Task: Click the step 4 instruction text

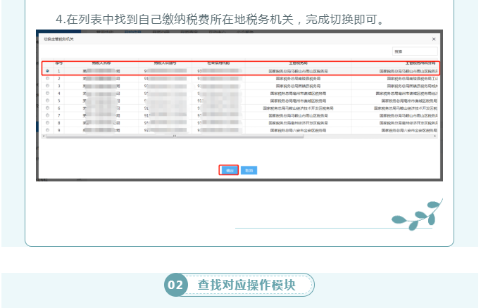Action: tap(220, 19)
